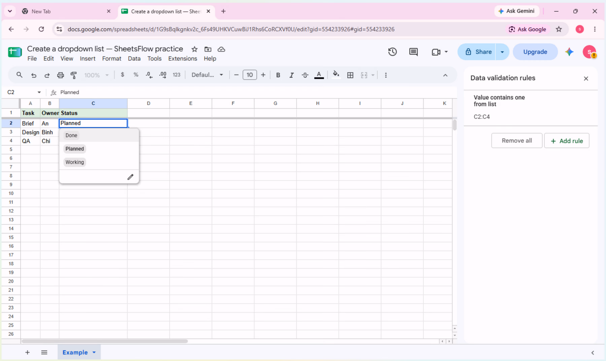Click the search menus magnifier icon
The image size is (606, 361).
[20, 75]
